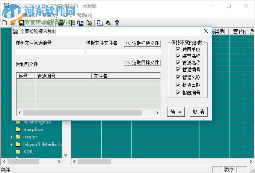Open the 编辑(E) menu

pos(30,15)
